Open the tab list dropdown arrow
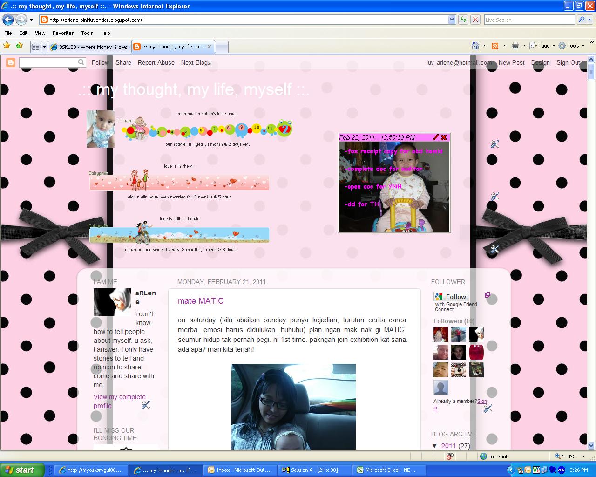 click(x=44, y=47)
